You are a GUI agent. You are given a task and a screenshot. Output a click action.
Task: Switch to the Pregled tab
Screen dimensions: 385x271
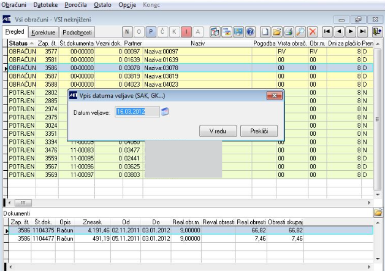(x=15, y=32)
